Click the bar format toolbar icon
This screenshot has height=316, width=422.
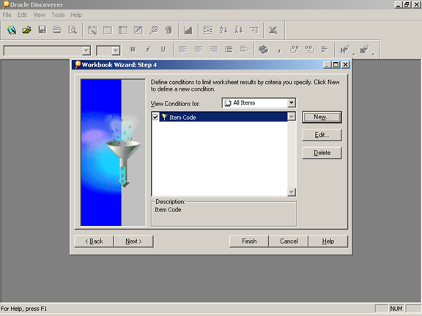pos(325,50)
